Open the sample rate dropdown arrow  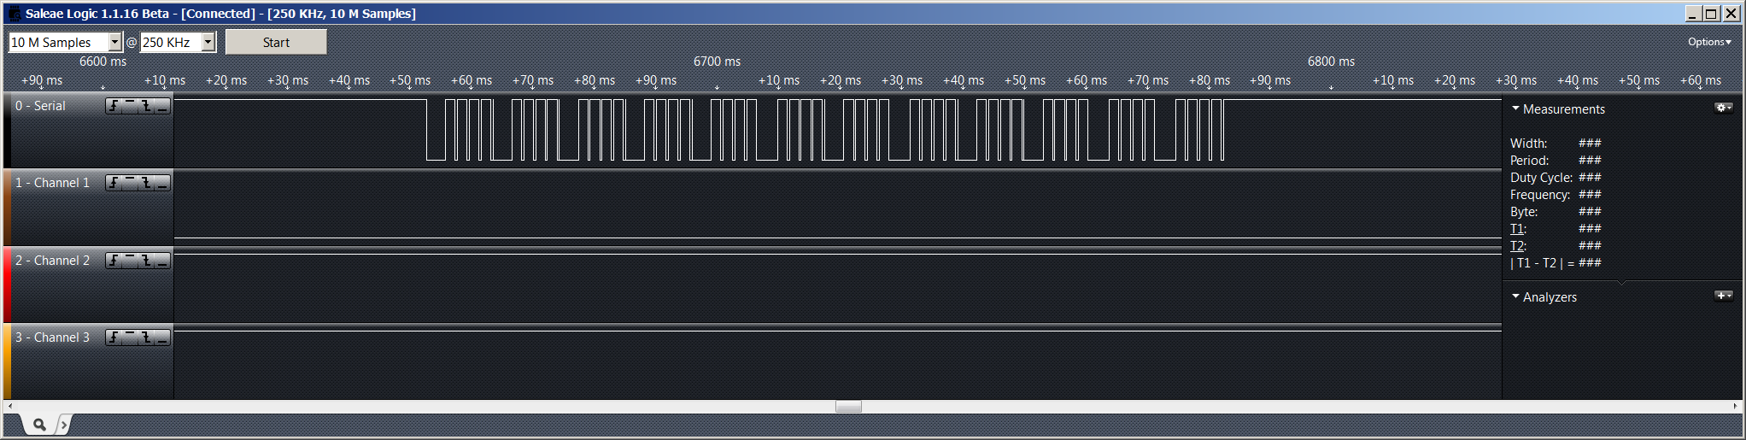pos(208,42)
